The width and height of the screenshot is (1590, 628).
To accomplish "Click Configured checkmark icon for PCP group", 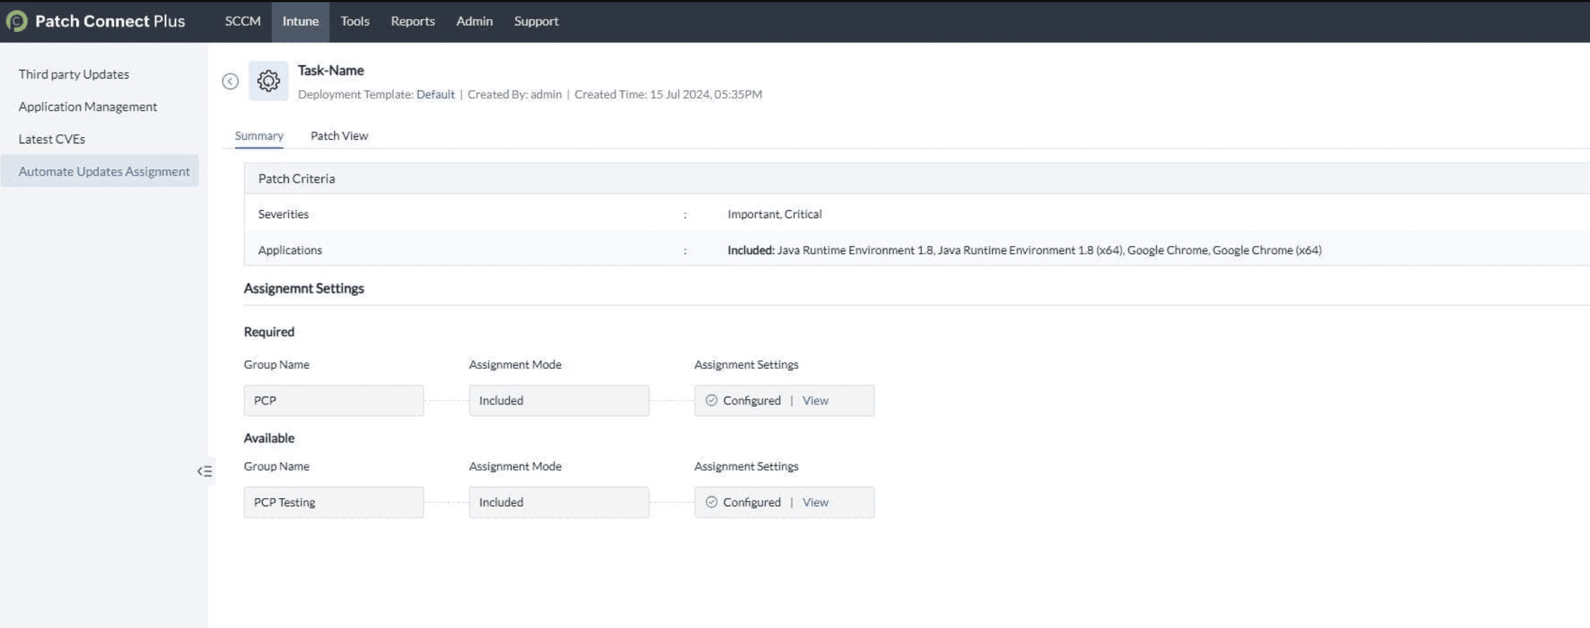I will click(711, 400).
